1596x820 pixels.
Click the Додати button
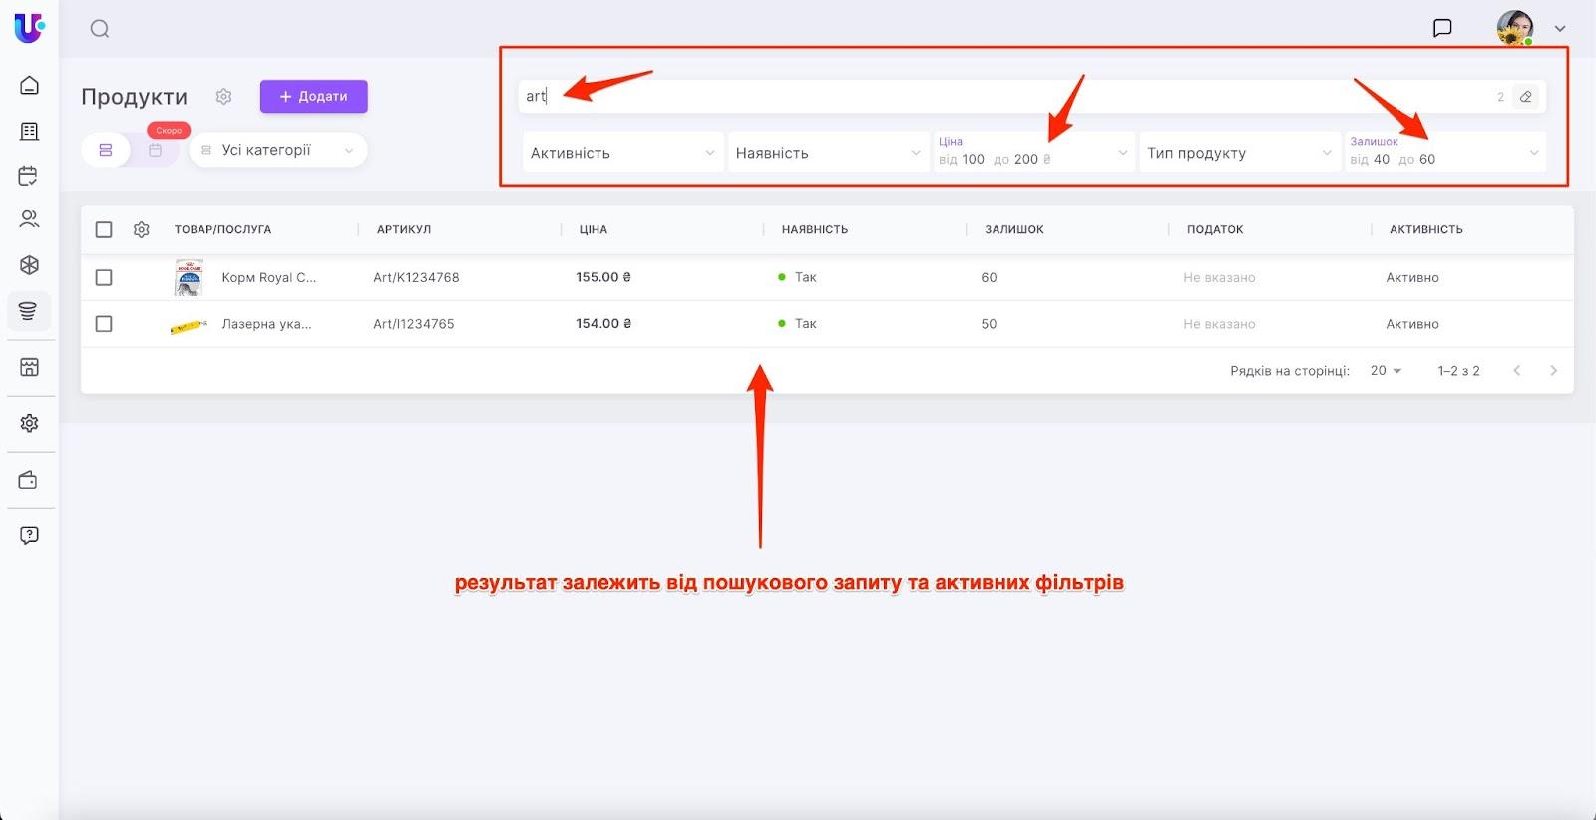click(313, 97)
